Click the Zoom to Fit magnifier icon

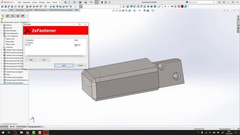pyautogui.click(x=113, y=10)
